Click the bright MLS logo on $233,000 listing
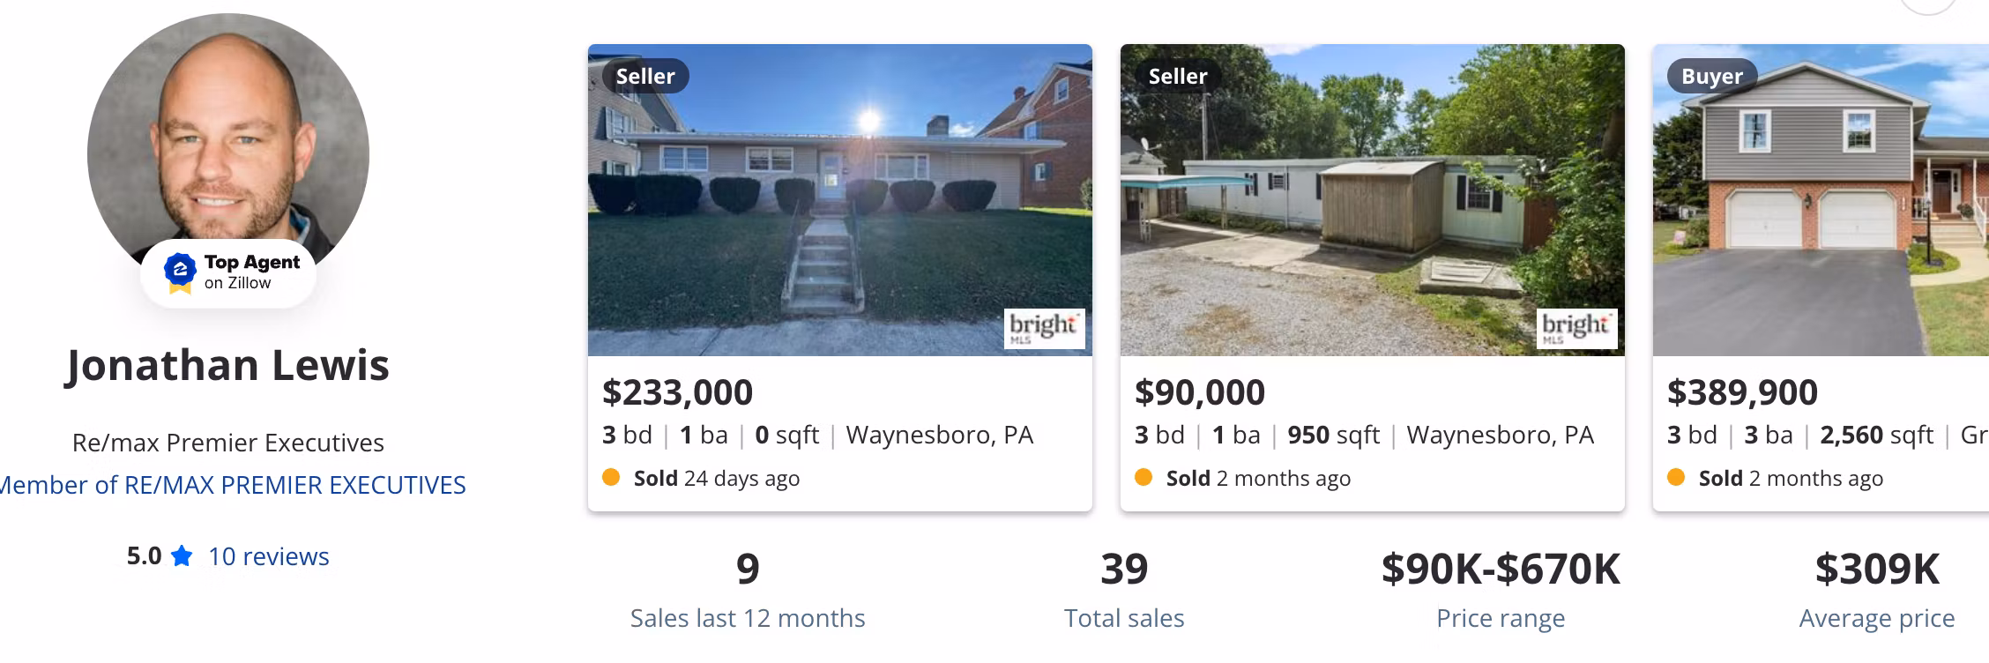Image resolution: width=1989 pixels, height=663 pixels. [x=1044, y=328]
